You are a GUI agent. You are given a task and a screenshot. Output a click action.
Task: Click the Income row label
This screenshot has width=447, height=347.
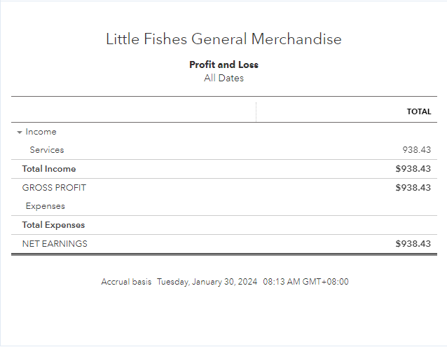pyautogui.click(x=41, y=132)
